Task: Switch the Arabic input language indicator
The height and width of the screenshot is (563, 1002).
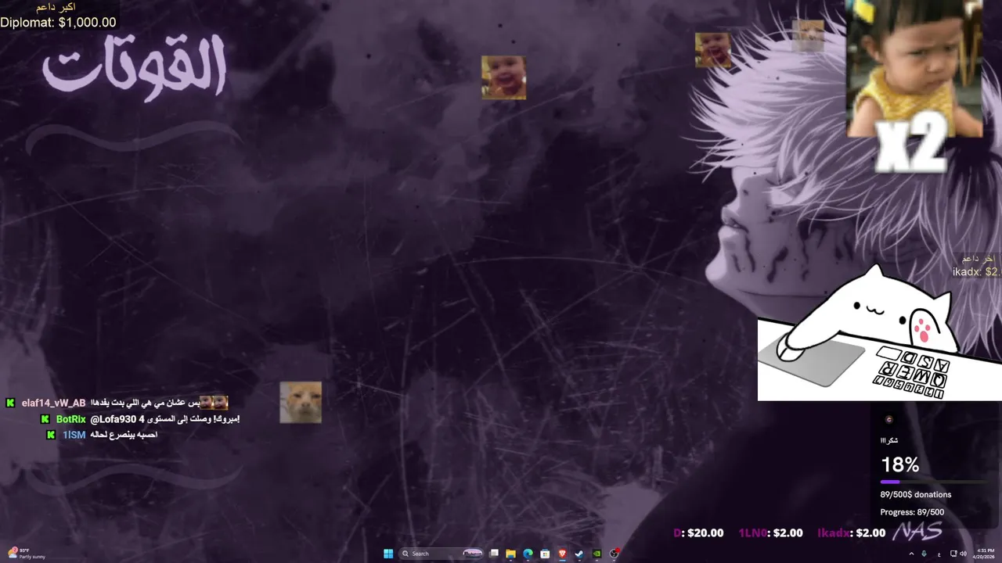Action: [x=939, y=554]
